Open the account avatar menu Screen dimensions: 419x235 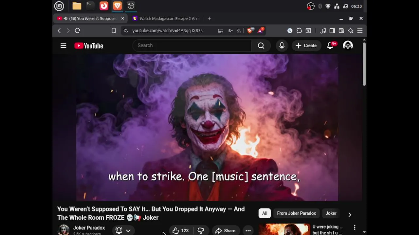[348, 46]
